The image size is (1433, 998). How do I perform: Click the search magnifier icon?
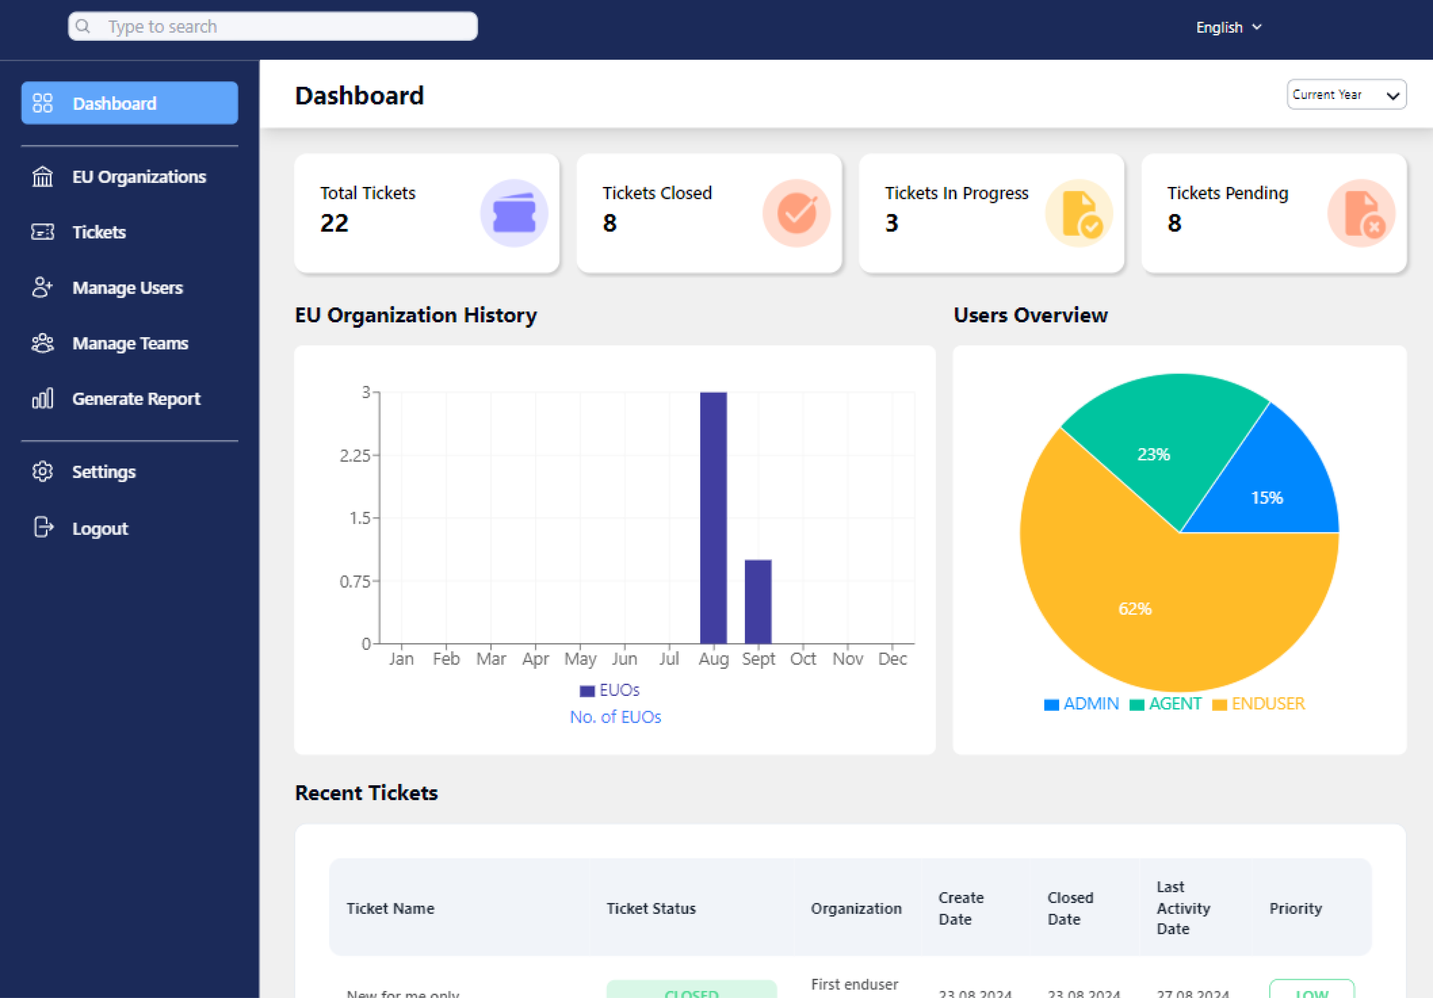tap(82, 26)
